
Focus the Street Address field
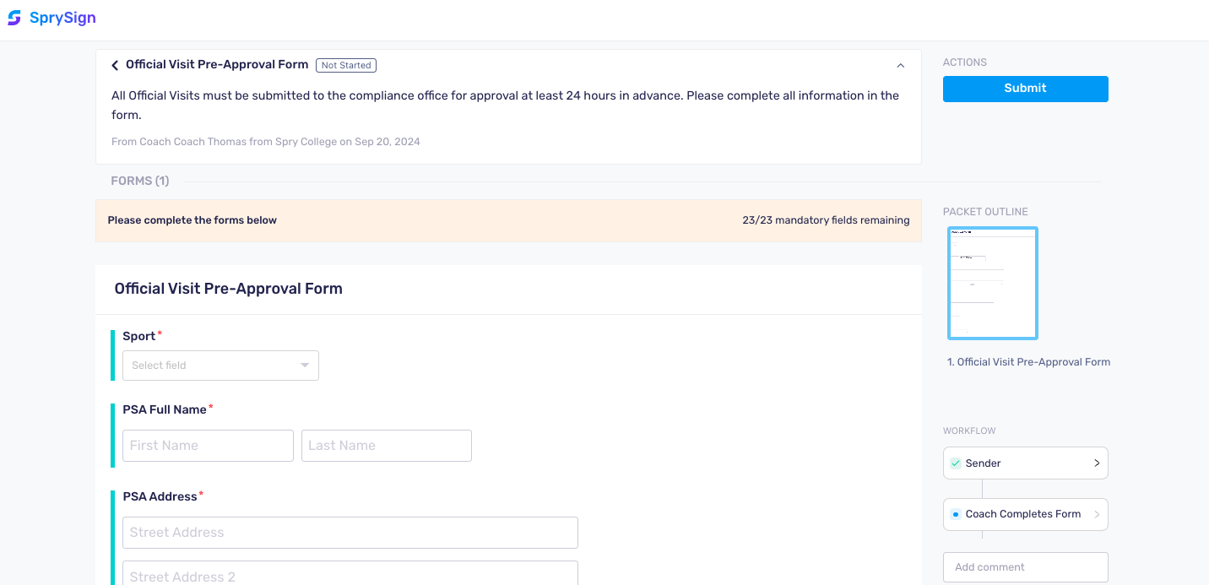coord(350,533)
